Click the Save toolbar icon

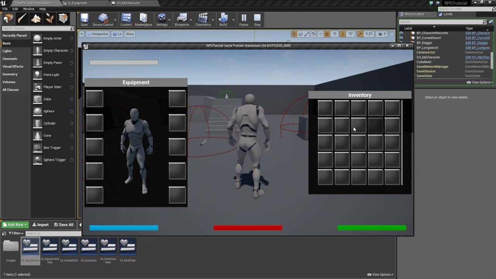(x=84, y=19)
